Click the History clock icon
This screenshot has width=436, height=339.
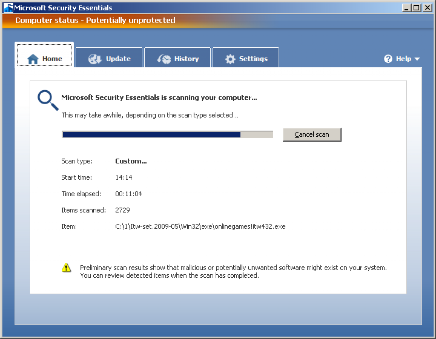click(x=164, y=59)
